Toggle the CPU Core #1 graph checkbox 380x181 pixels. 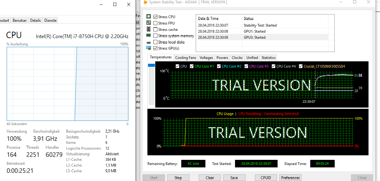pyautogui.click(x=192, y=66)
